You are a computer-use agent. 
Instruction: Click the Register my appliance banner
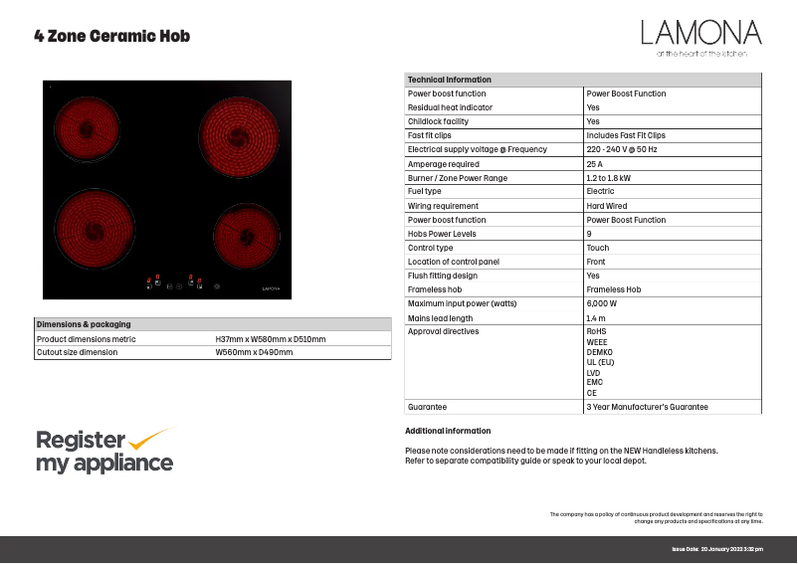(104, 451)
